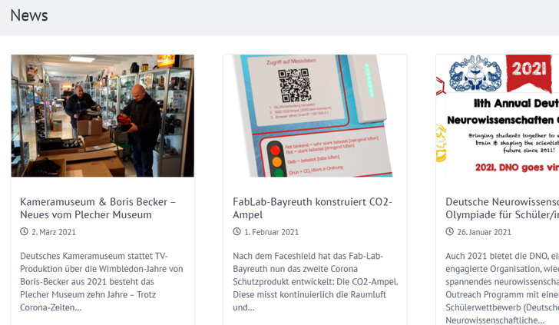Image resolution: width=559 pixels, height=325 pixels.
Task: Open the FabLab-Bayreuth konstruiert CO2-Ampel headline
Action: pos(313,208)
